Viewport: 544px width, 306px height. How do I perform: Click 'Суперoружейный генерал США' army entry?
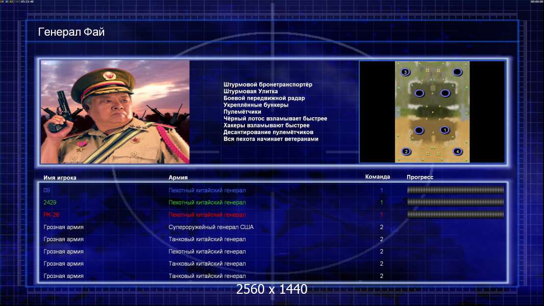211,227
